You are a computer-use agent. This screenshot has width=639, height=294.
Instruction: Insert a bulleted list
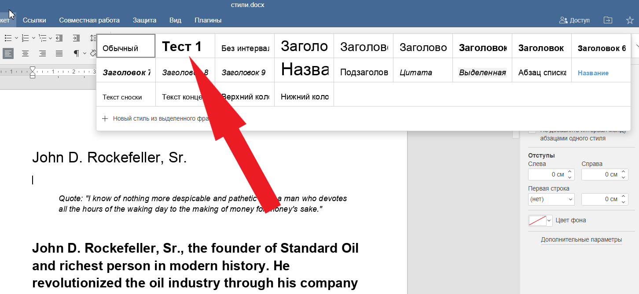pos(8,38)
